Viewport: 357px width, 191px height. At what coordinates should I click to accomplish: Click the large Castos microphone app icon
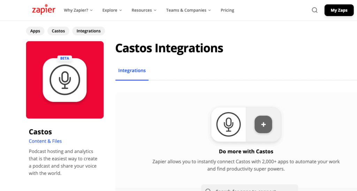point(64,80)
